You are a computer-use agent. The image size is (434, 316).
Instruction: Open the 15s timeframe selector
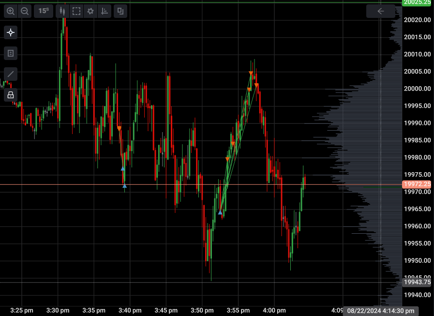tap(44, 11)
